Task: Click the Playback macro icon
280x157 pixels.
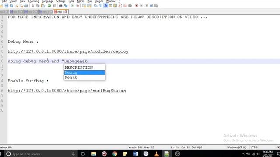Action: pos(146,6)
